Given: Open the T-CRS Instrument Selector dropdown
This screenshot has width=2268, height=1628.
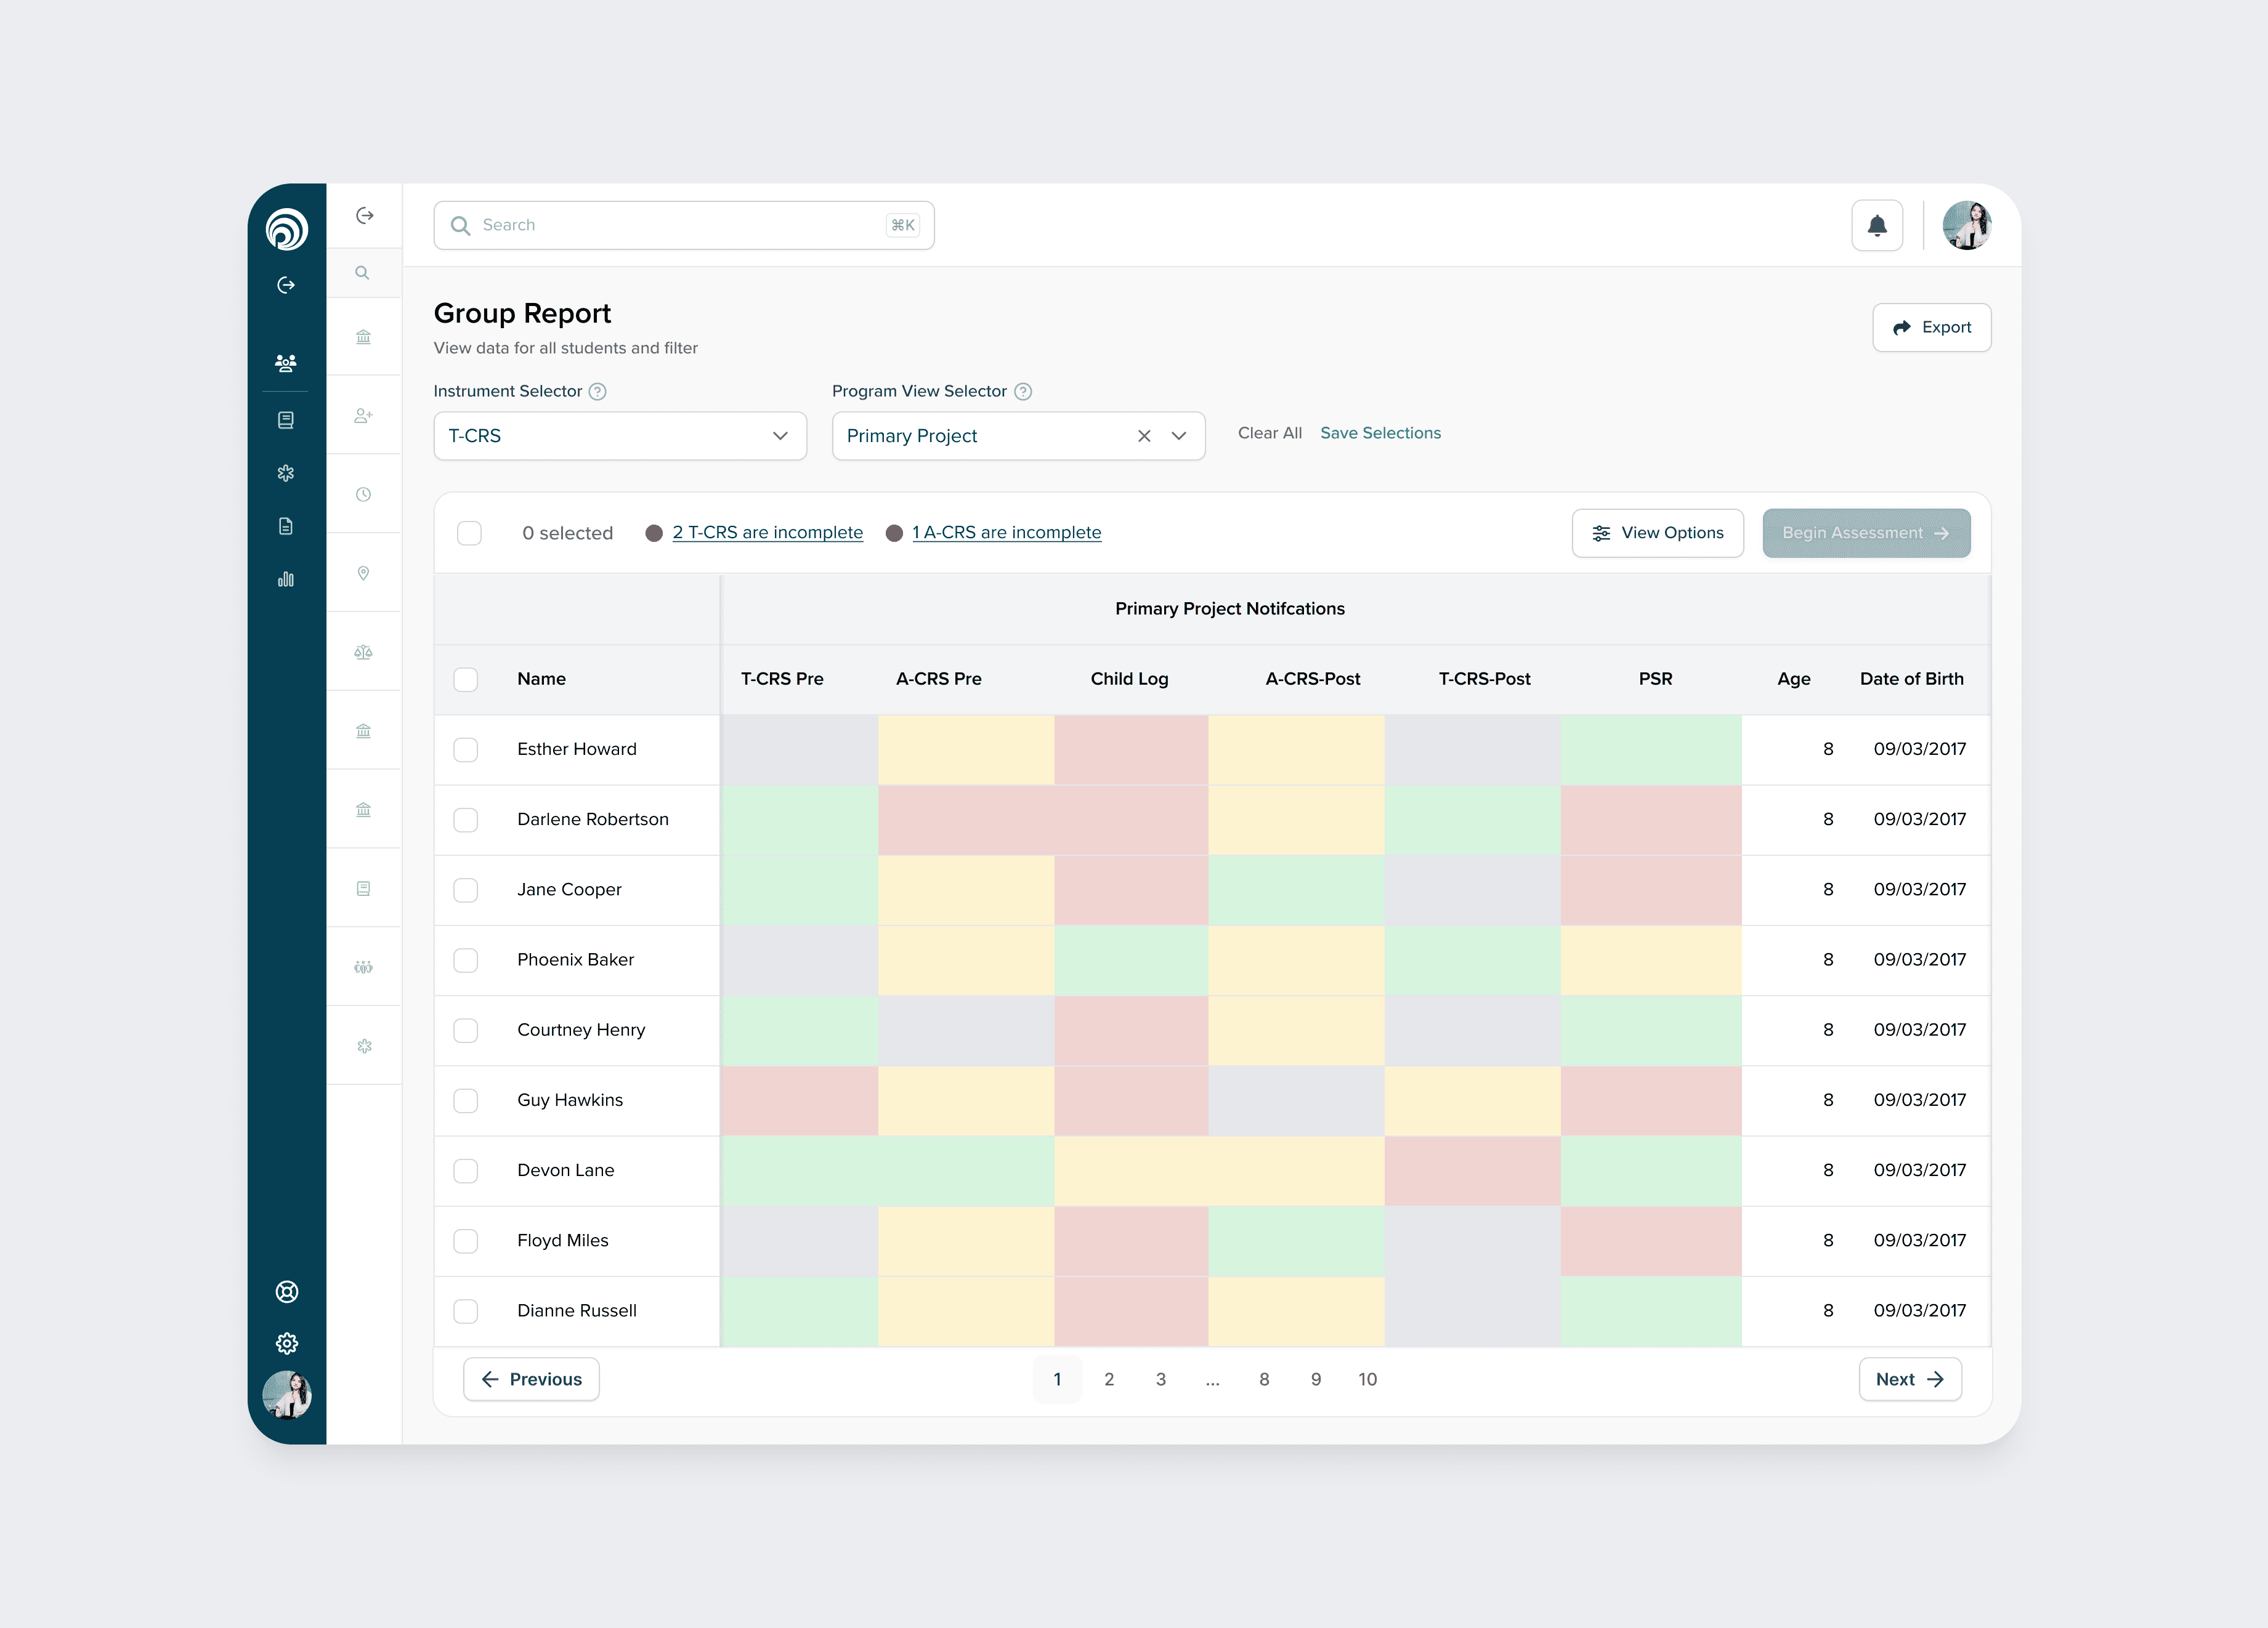Looking at the screenshot, I should click(x=619, y=436).
